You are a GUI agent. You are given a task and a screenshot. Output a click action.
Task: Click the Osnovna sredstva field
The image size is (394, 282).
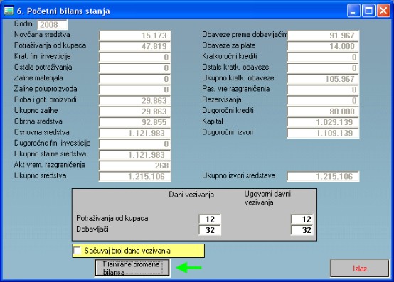[x=135, y=133]
